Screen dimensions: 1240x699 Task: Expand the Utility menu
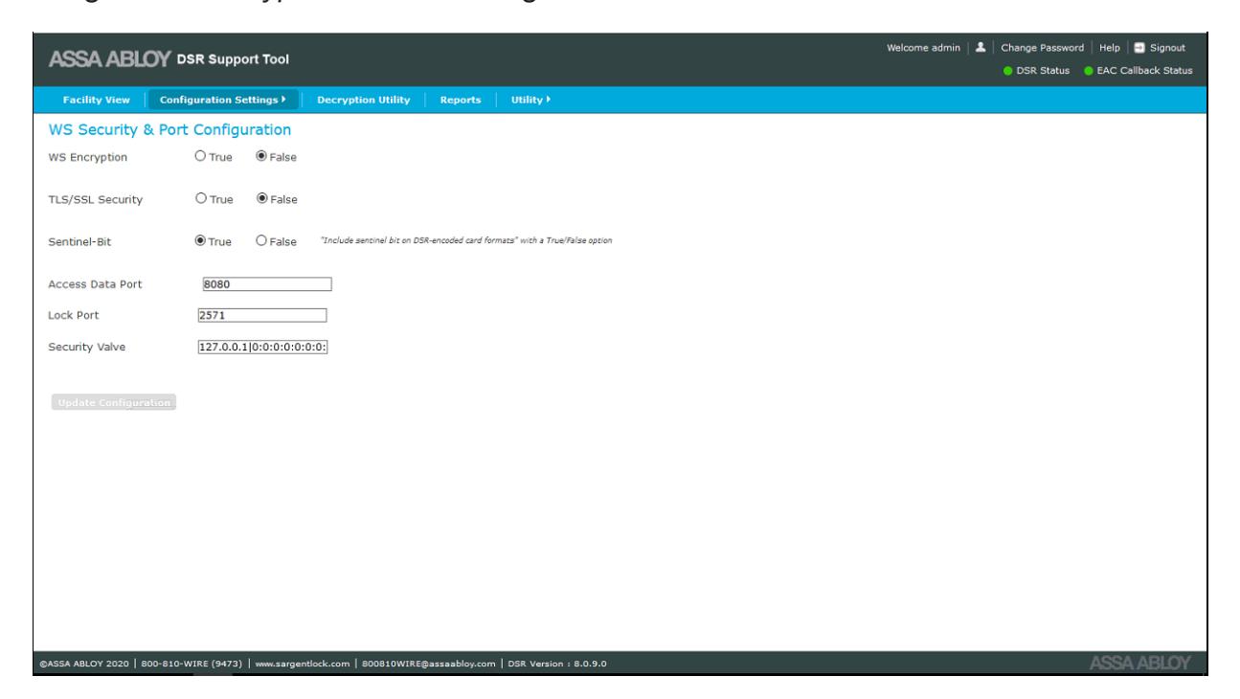[531, 100]
